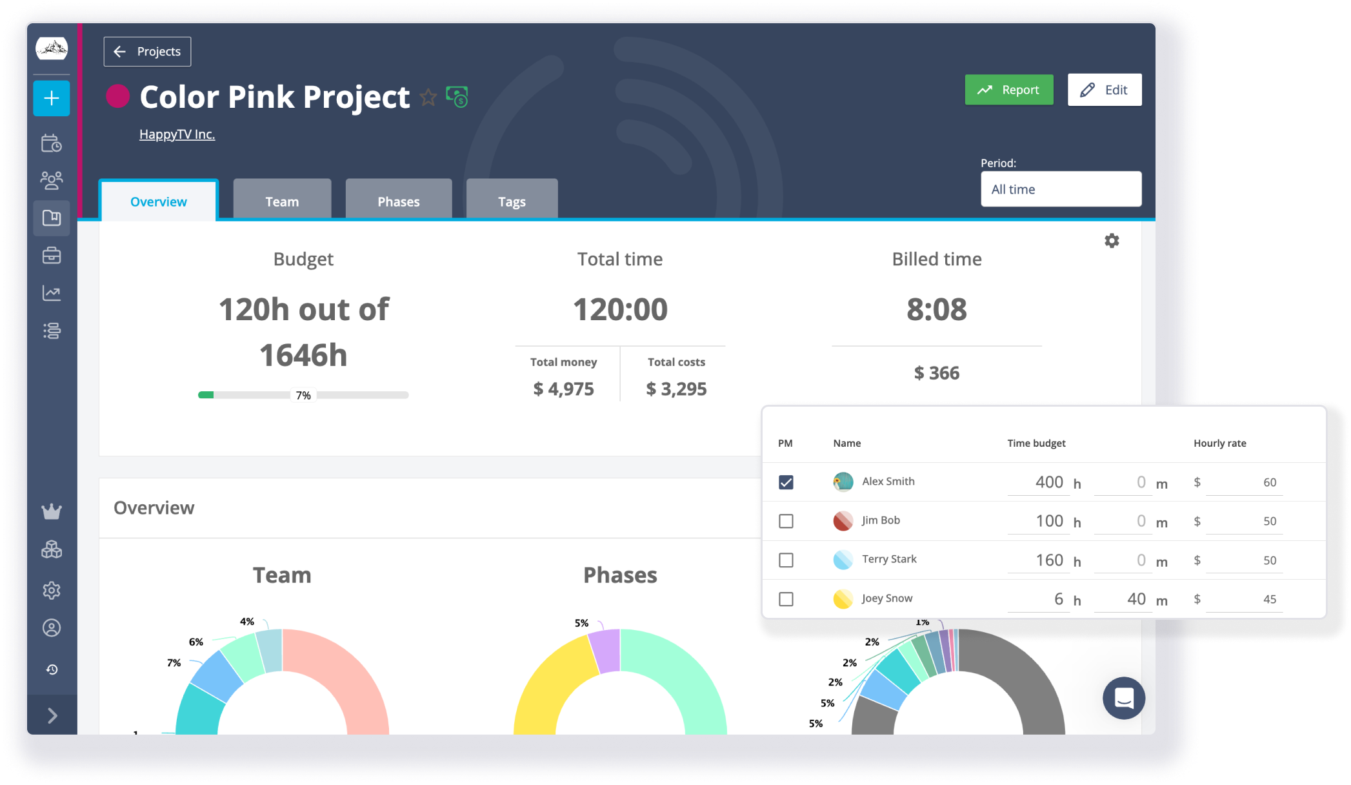Star the Color Pink Project as favorite
1351x785 pixels.
[x=428, y=97]
